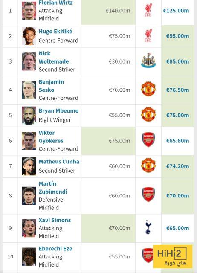Open Newcastle United crest in Woltemade row
Screen dimensions: 197x273
point(148,61)
